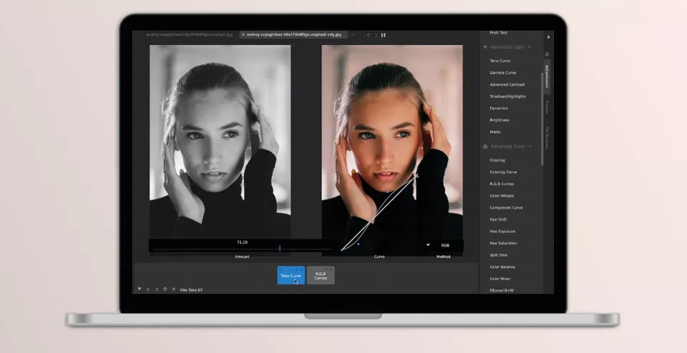Click the play arrow at panel top right
The width and height of the screenshot is (687, 353).
[549, 36]
